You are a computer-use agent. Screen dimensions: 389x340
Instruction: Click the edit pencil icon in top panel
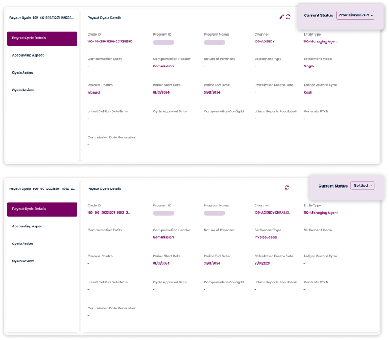[x=281, y=17]
